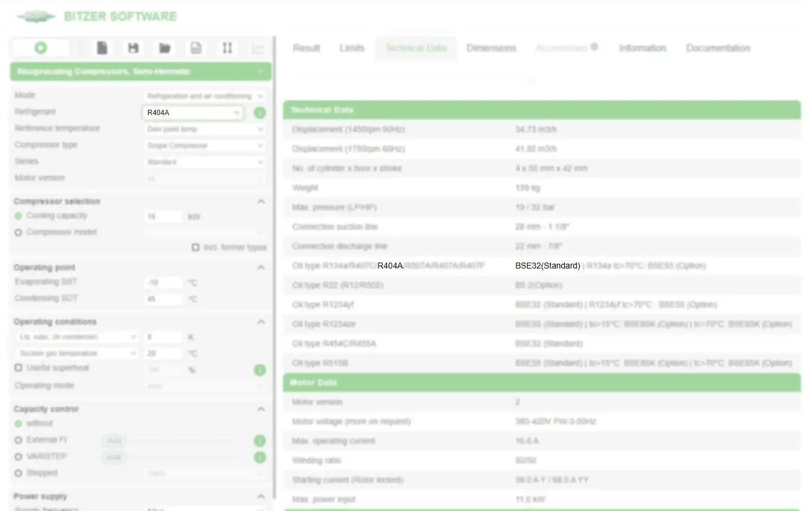Enable the Useful superheat checkbox

(18, 368)
